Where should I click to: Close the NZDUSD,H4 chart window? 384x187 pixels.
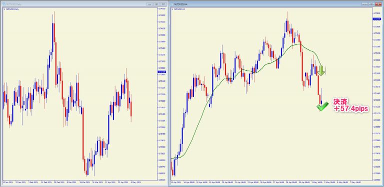click(378, 4)
